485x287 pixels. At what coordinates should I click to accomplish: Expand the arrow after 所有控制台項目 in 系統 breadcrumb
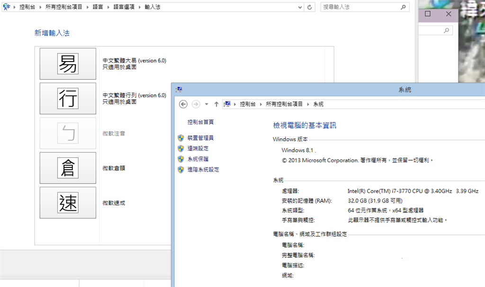pyautogui.click(x=308, y=104)
